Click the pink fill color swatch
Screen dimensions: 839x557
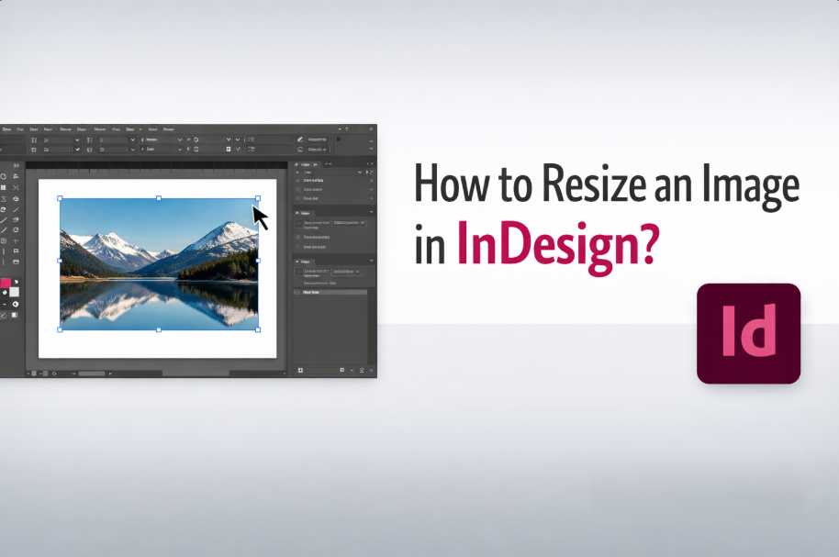pos(7,283)
